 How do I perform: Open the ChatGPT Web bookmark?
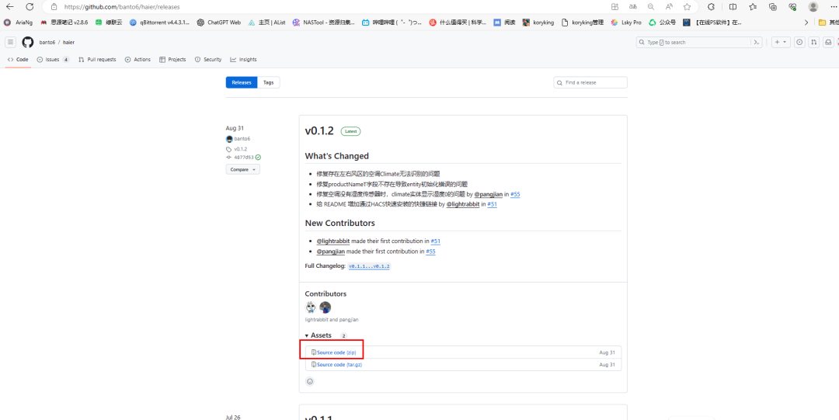pyautogui.click(x=219, y=23)
